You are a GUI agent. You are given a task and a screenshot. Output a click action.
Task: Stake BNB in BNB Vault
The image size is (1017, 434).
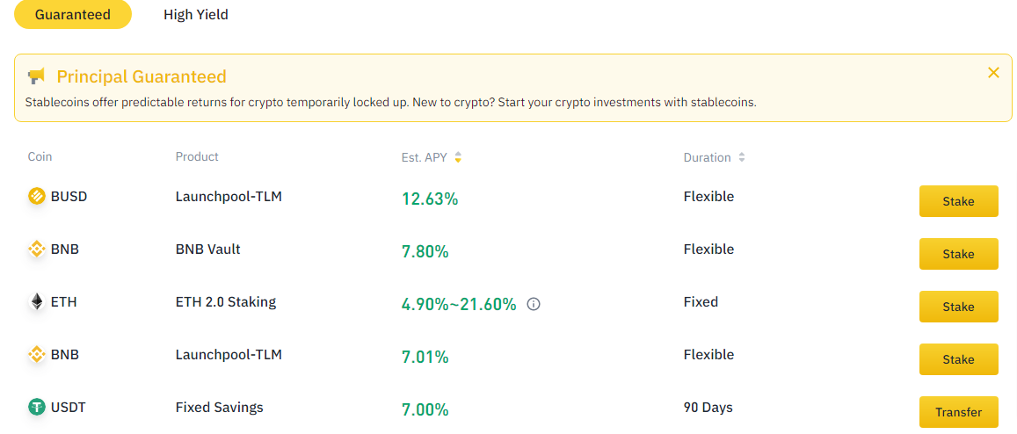point(959,254)
